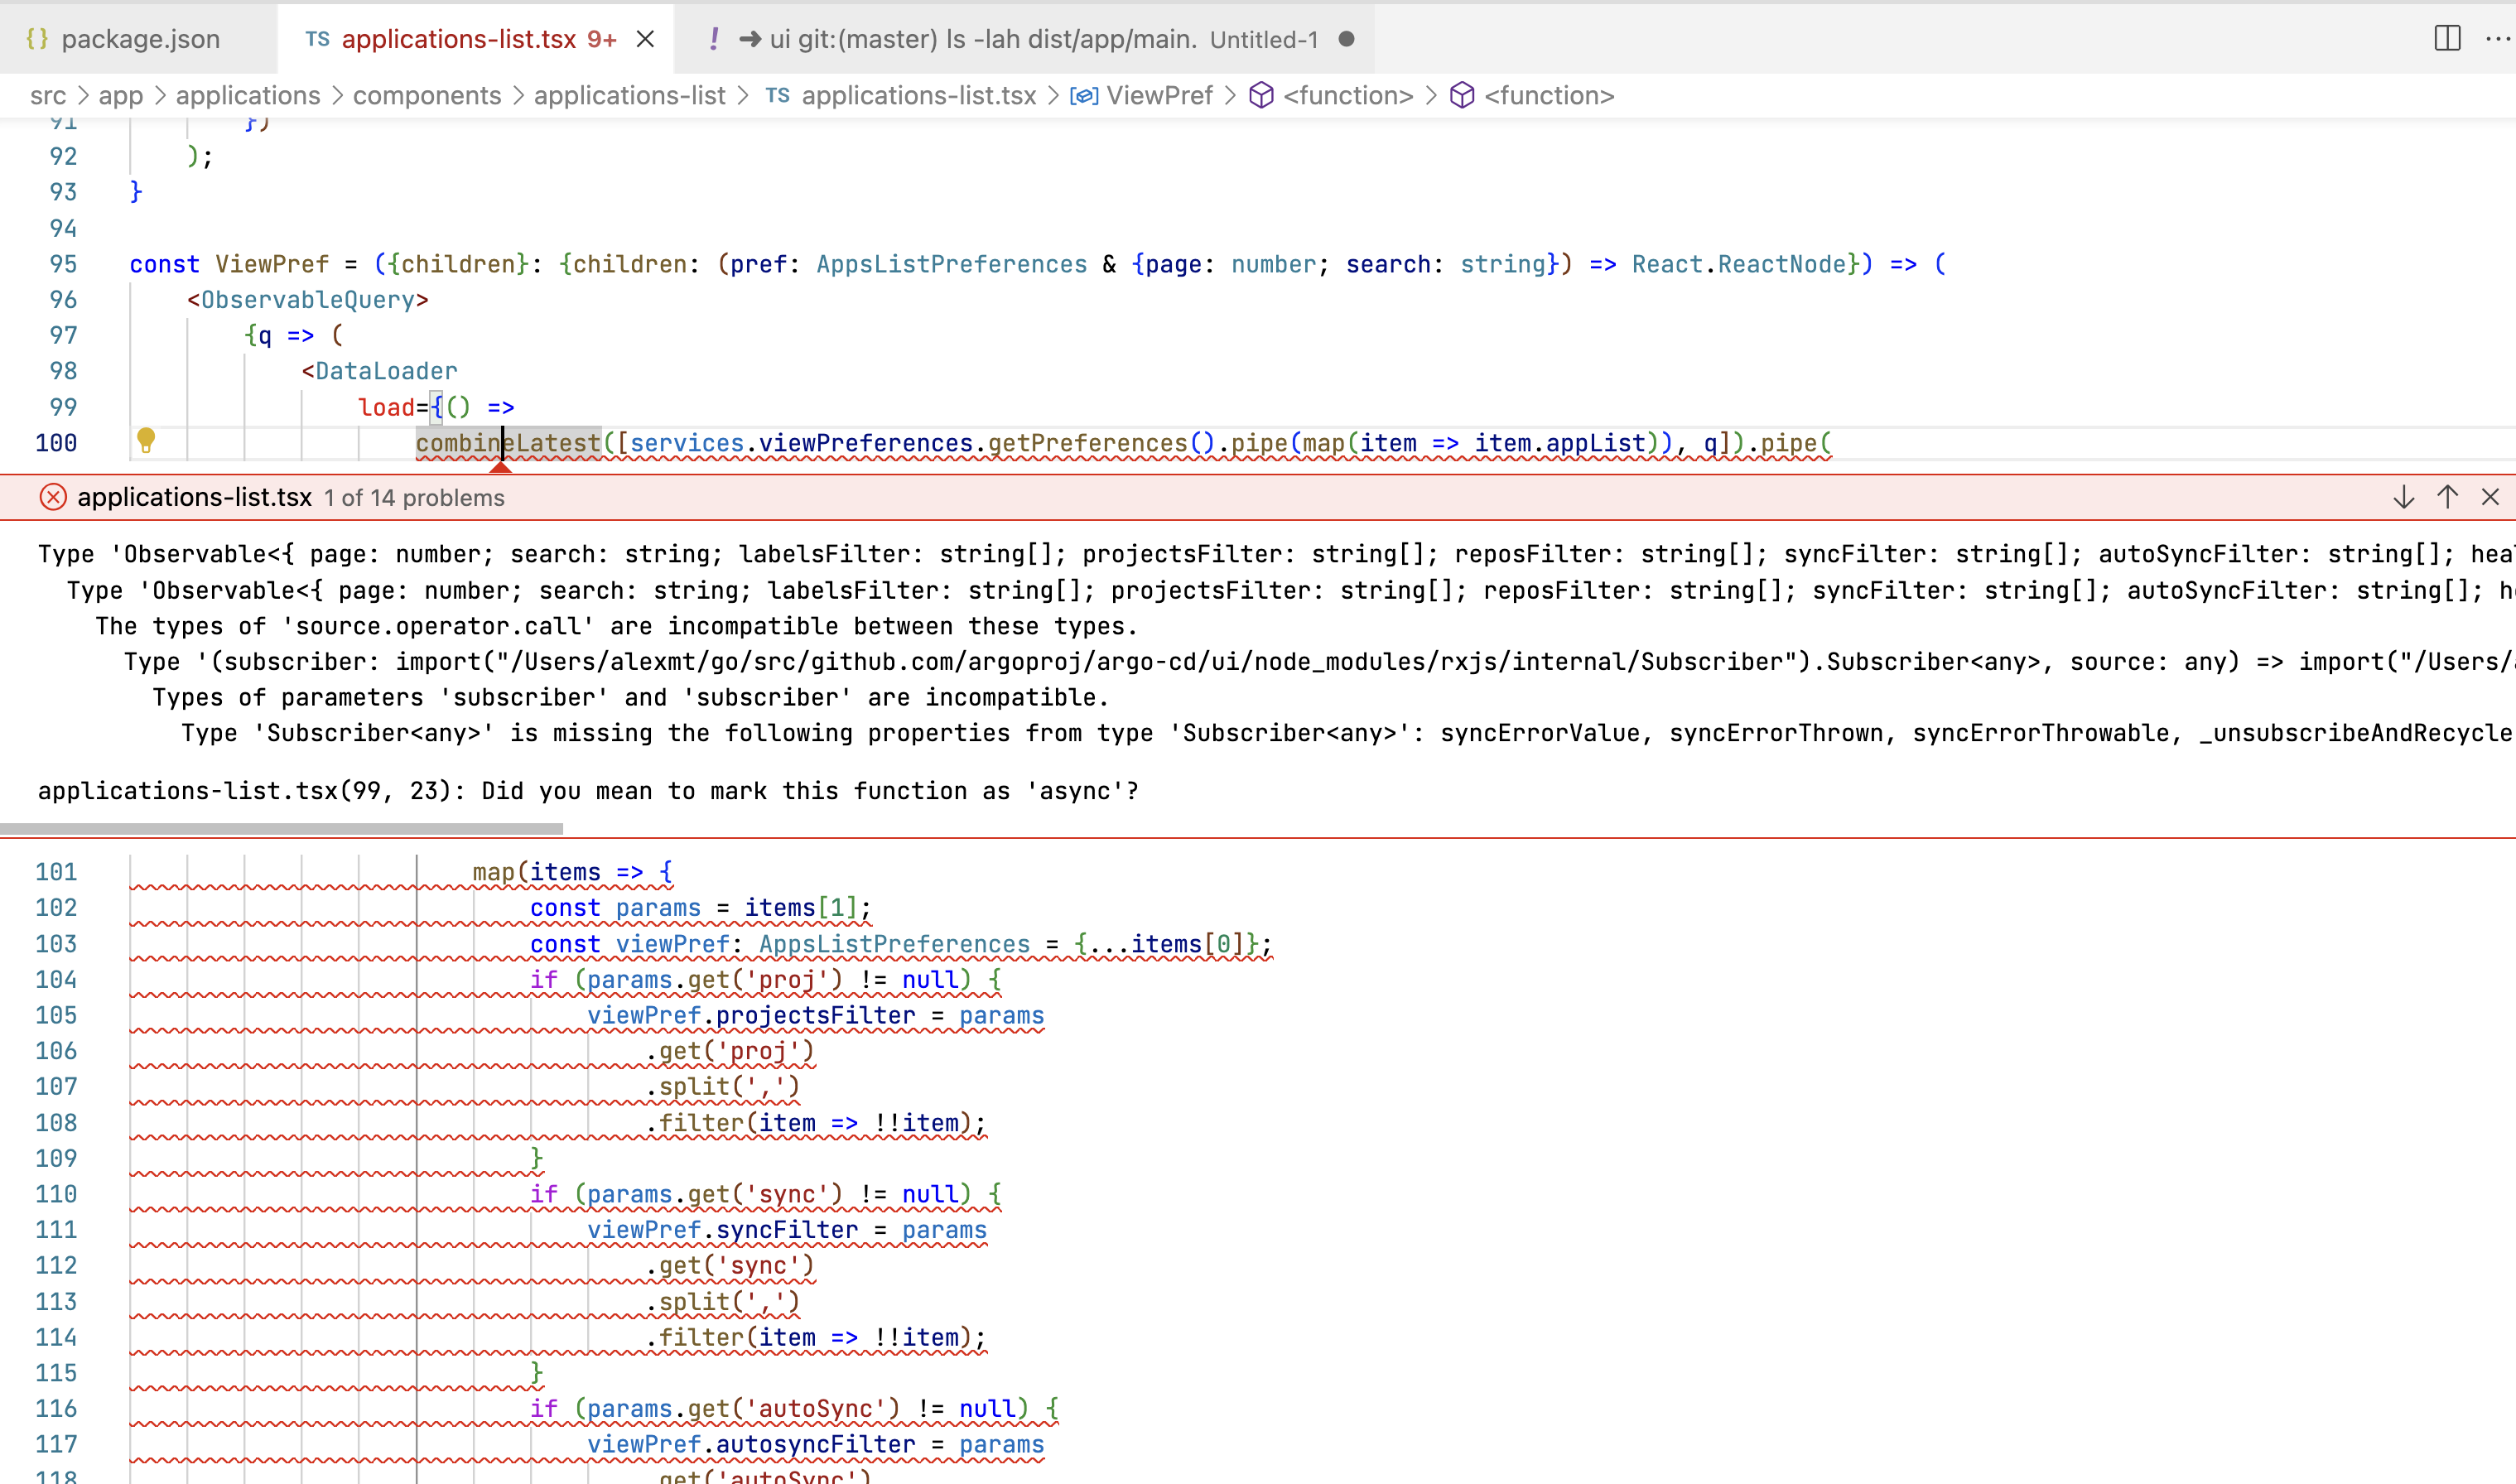Viewport: 2516px width, 1484px height.
Task: Open the components breadcrumb folder dropdown
Action: click(427, 96)
